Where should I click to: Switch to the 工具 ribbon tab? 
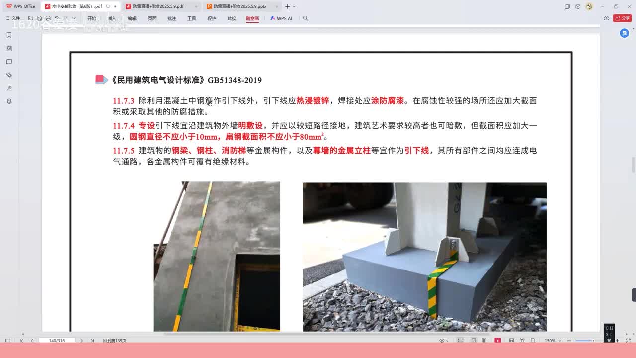click(192, 18)
